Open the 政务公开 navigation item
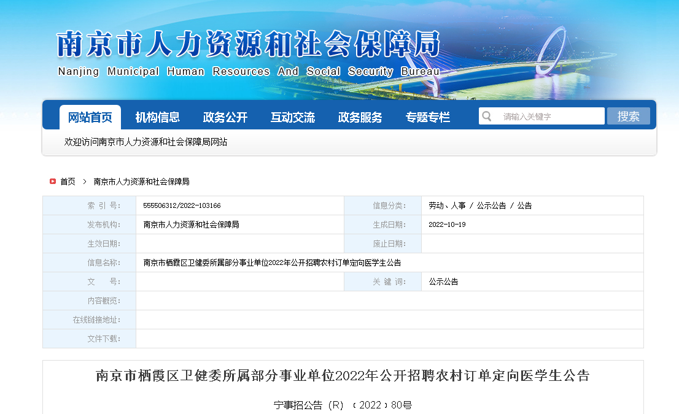This screenshot has height=414, width=679. tap(225, 117)
